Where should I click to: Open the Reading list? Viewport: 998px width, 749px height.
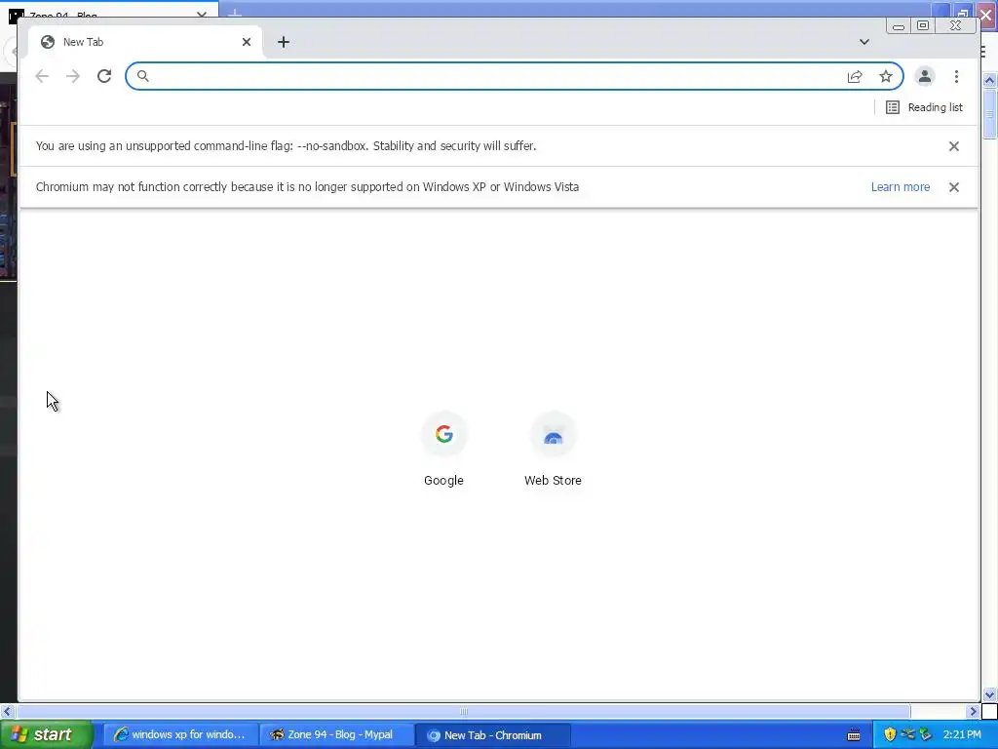[924, 107]
